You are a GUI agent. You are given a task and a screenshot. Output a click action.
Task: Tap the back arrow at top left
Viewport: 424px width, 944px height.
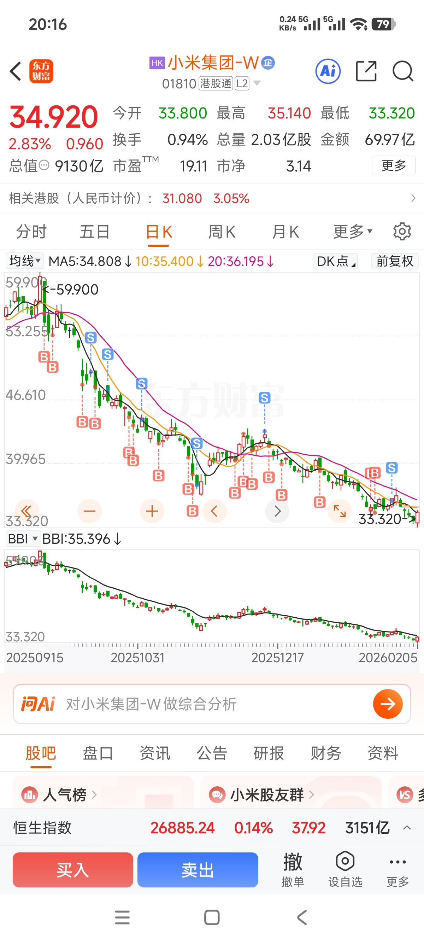click(x=16, y=71)
